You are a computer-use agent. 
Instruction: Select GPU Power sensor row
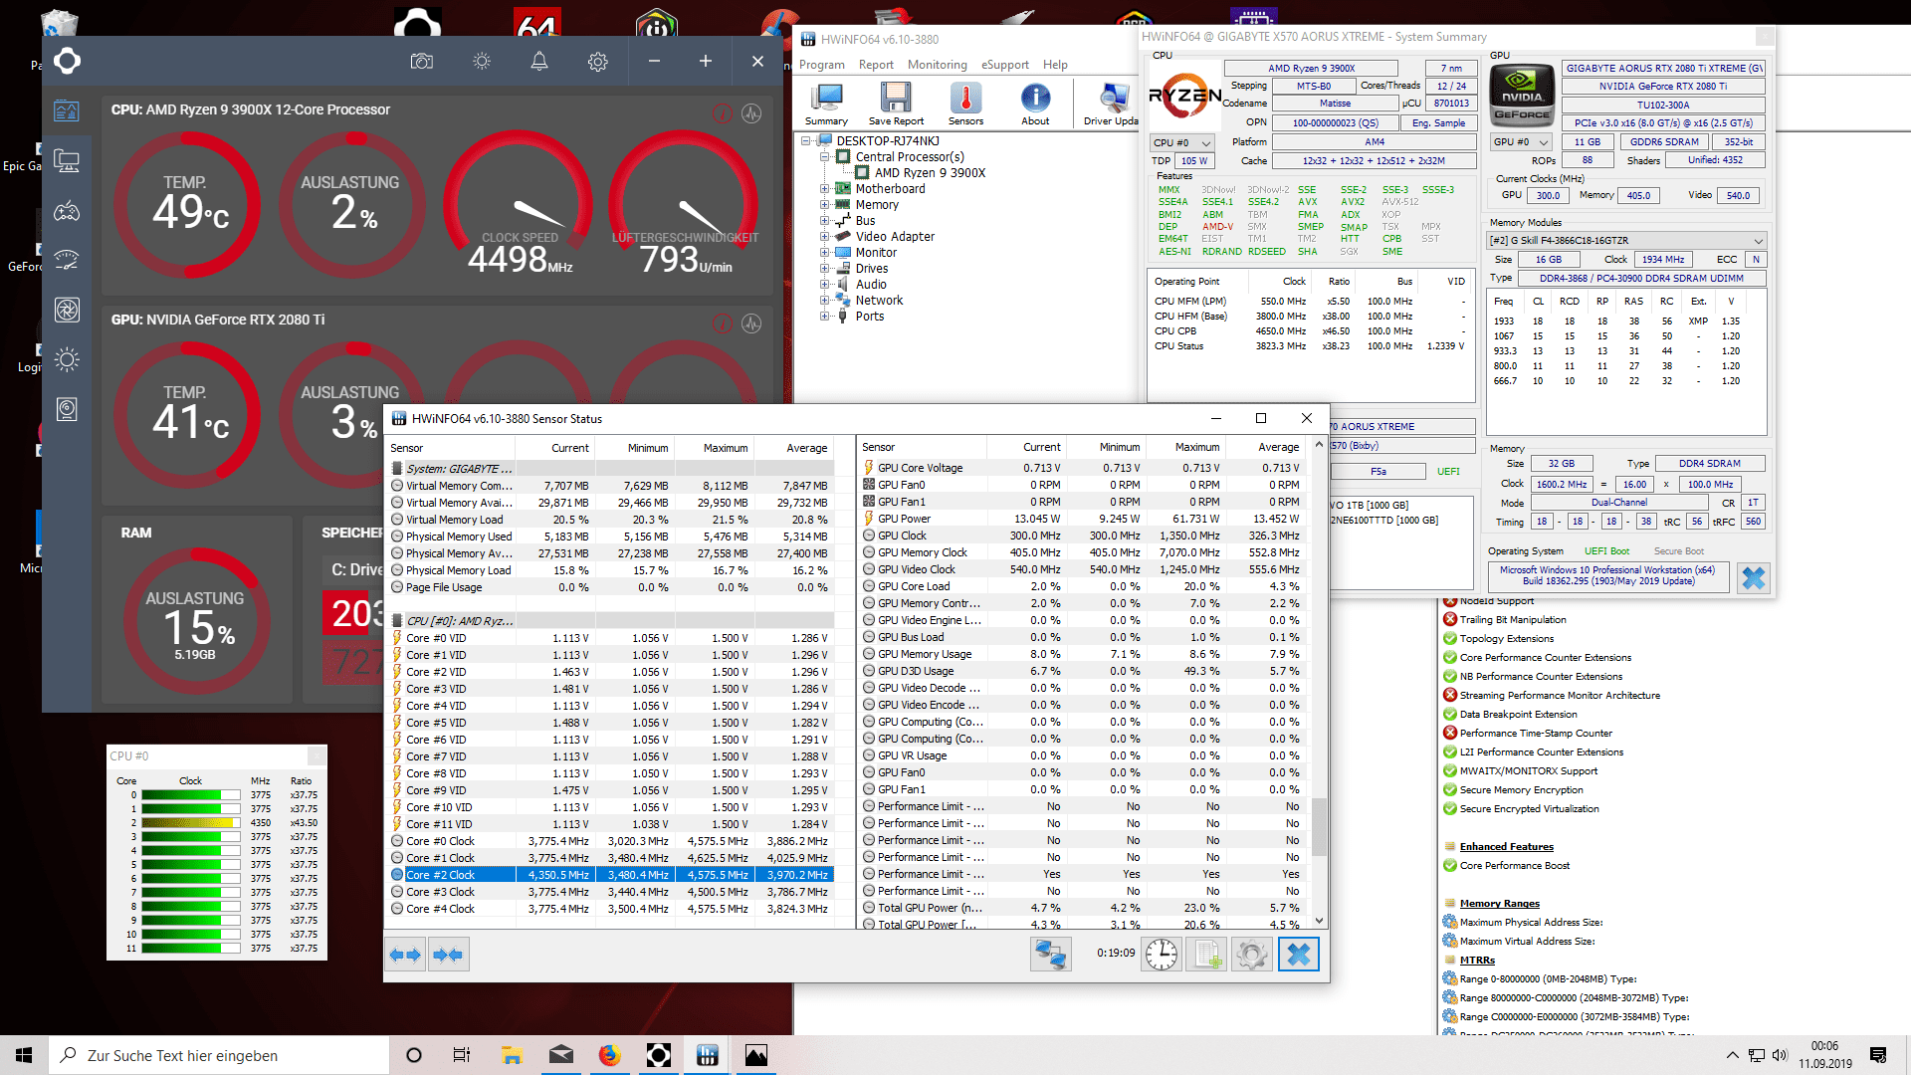(x=1081, y=519)
